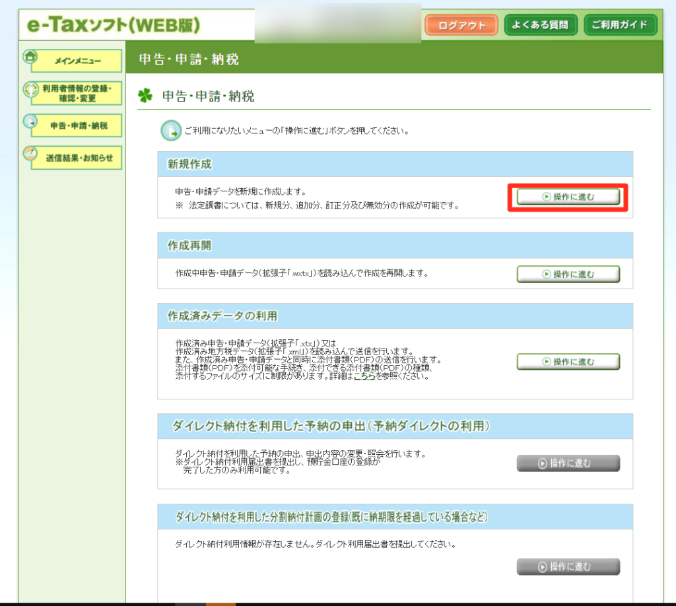Click greyed 操作に進む for 分割納付計画の登録

(568, 566)
